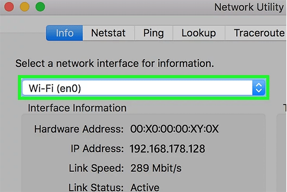Screen dimensions: 287x192
Task: Click the 289 Mbit/s link speed value
Action: point(156,168)
